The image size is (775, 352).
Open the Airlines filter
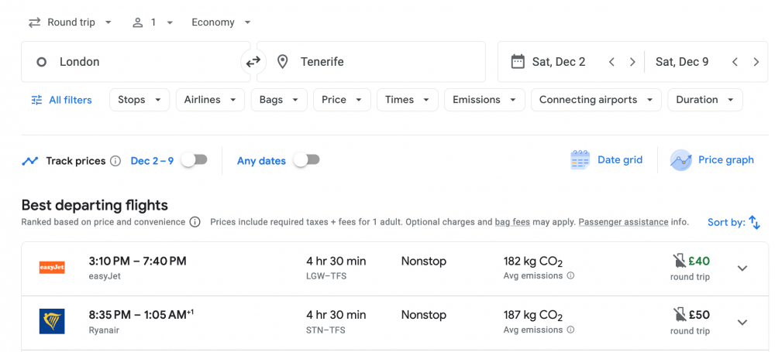pyautogui.click(x=210, y=100)
